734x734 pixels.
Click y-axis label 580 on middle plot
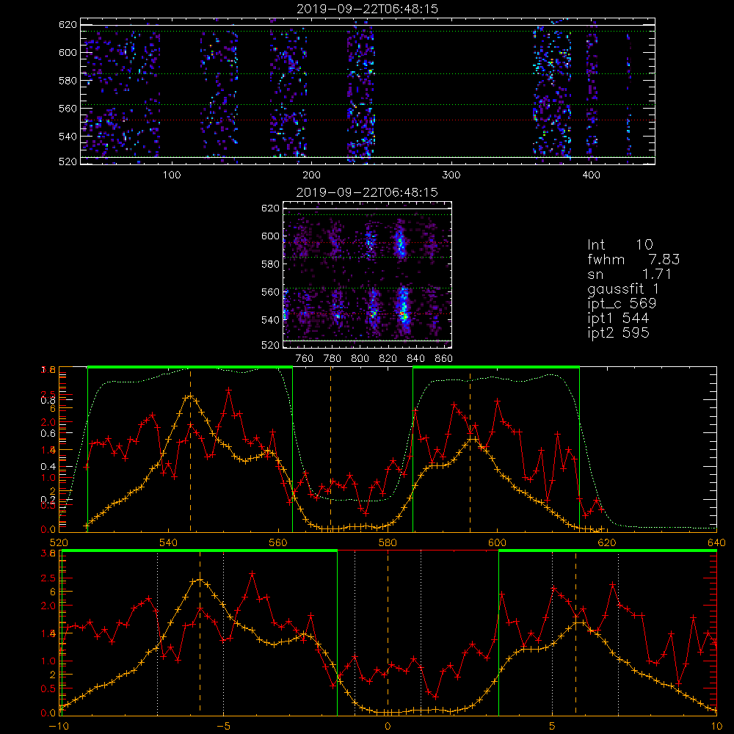[x=270, y=264]
